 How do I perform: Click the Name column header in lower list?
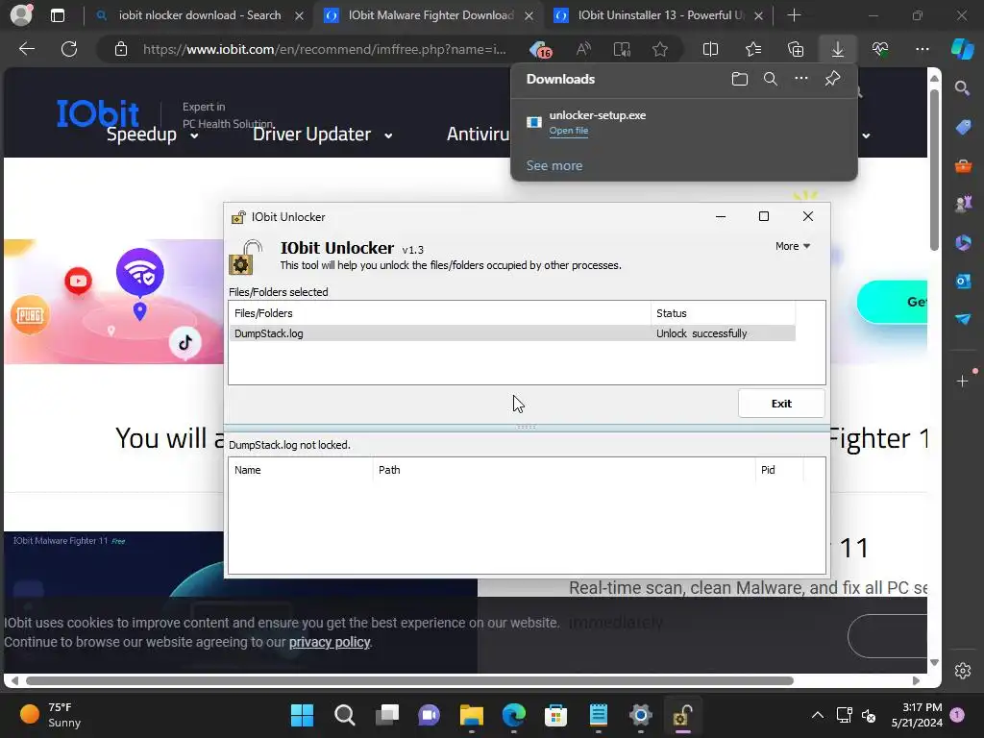point(301,470)
